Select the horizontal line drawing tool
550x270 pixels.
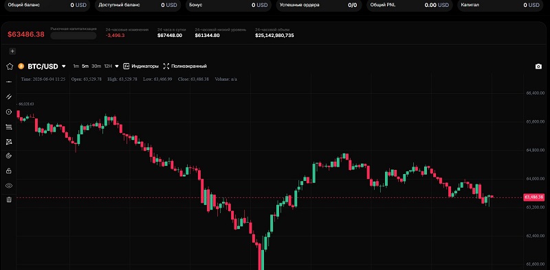(x=9, y=82)
